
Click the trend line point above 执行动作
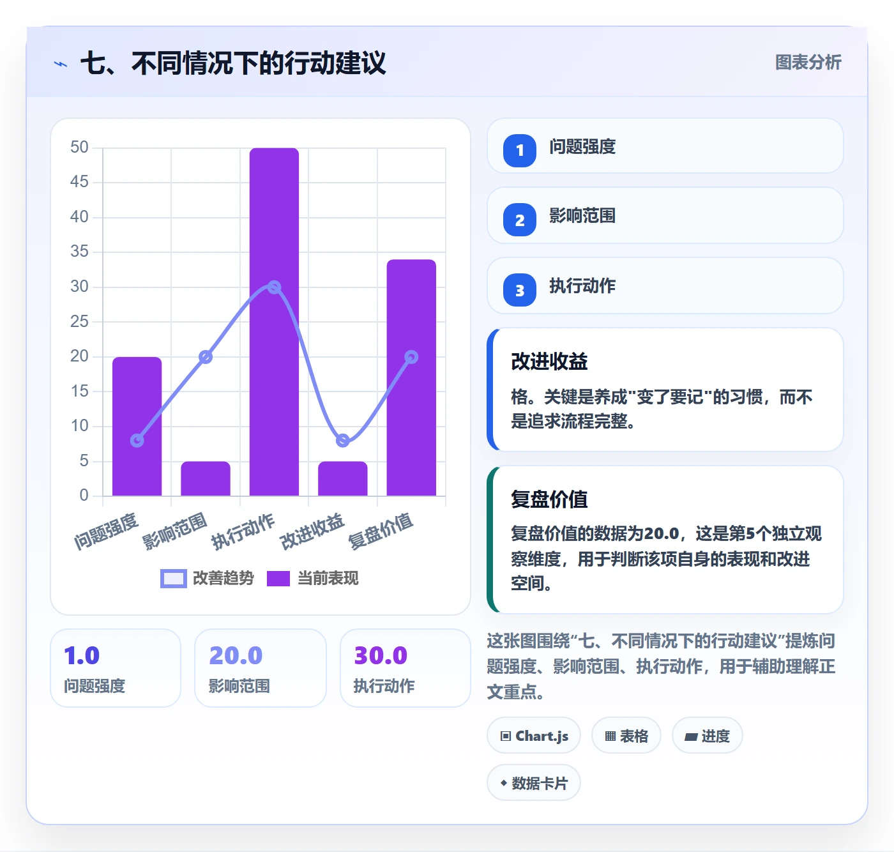pyautogui.click(x=274, y=287)
